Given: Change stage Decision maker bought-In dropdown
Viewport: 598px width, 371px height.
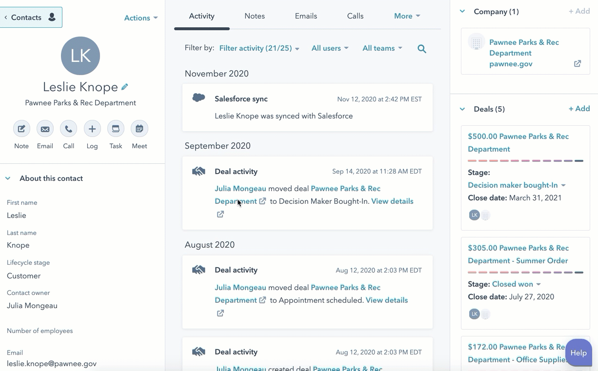Looking at the screenshot, I should click(517, 185).
